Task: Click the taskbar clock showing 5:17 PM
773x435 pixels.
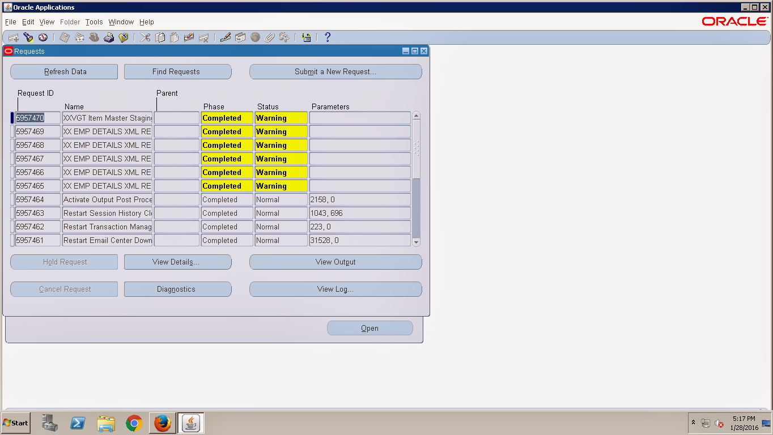Action: 744,423
